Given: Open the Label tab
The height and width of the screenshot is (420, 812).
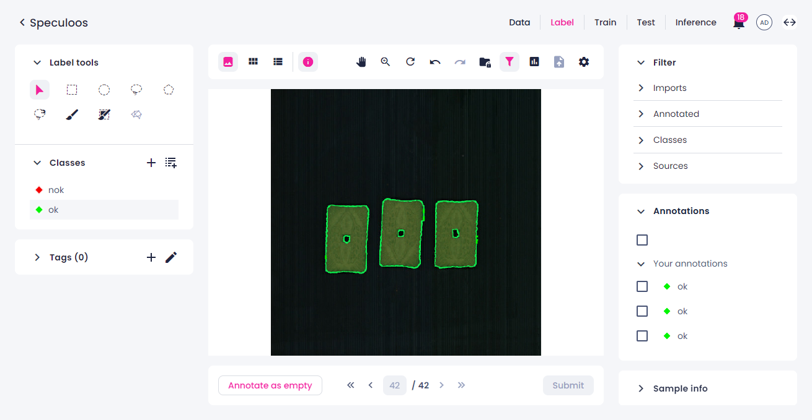Looking at the screenshot, I should point(562,22).
